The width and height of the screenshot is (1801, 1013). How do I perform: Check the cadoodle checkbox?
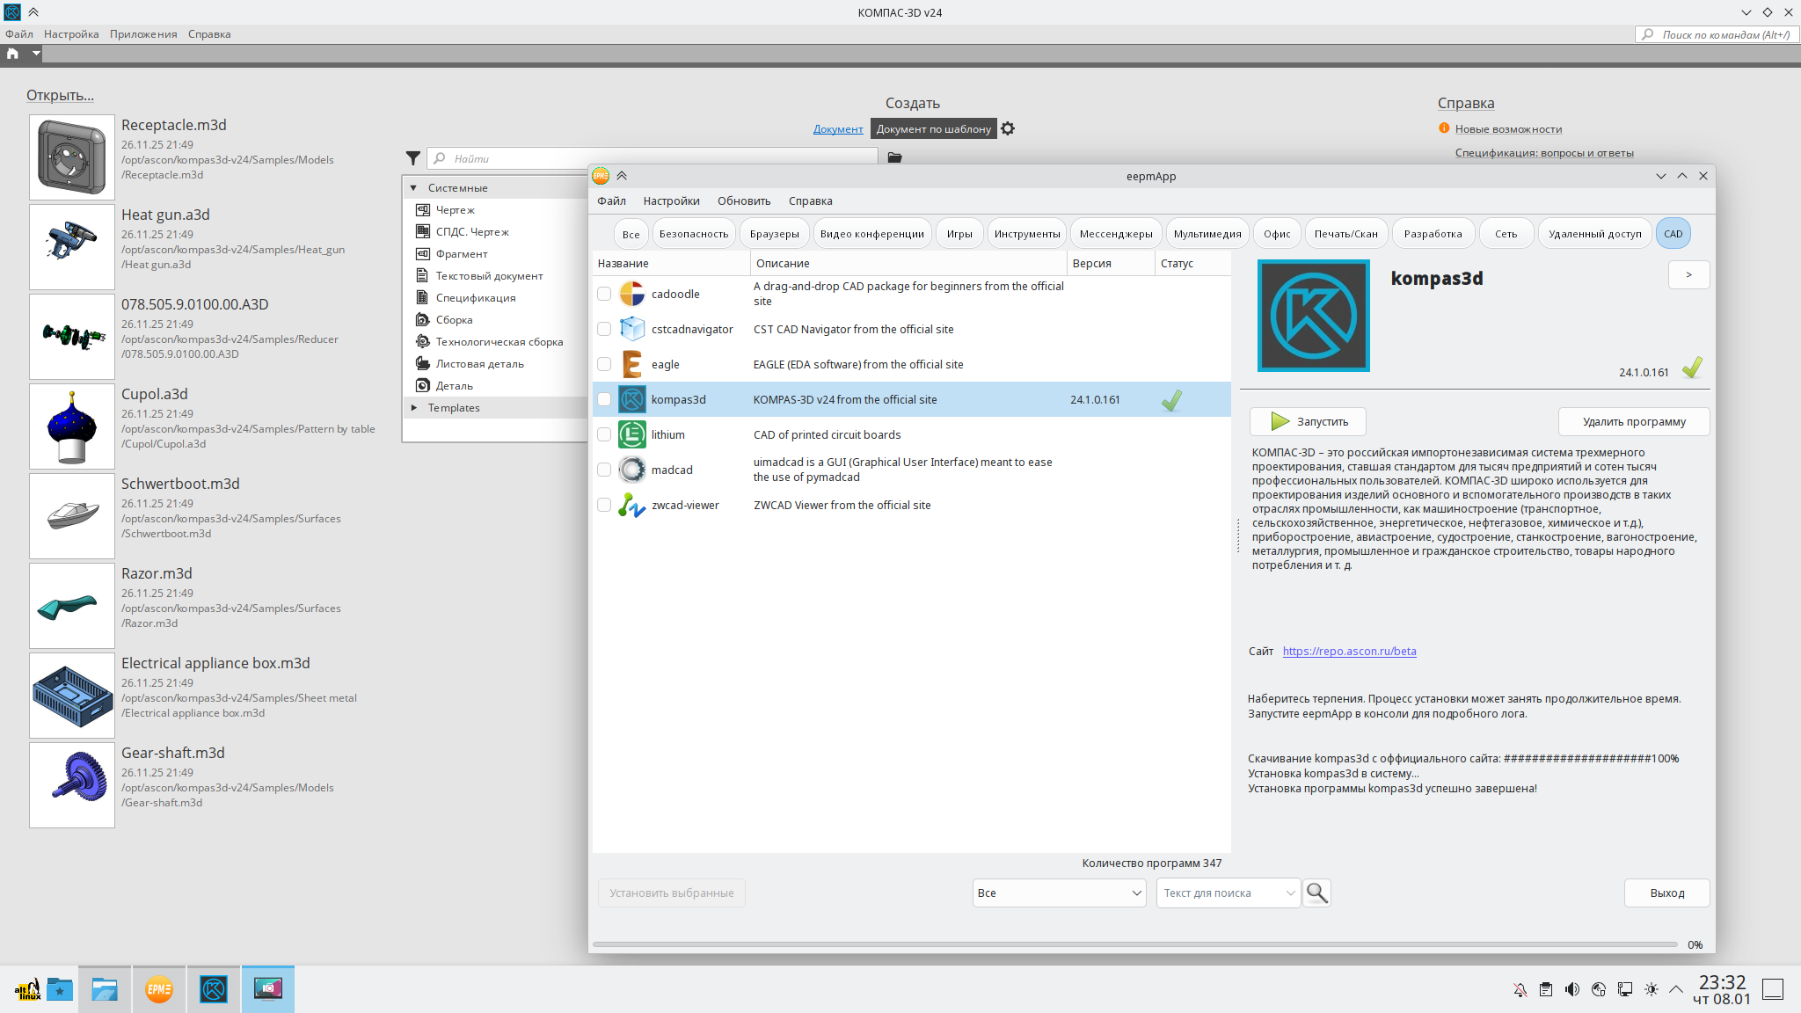604,294
